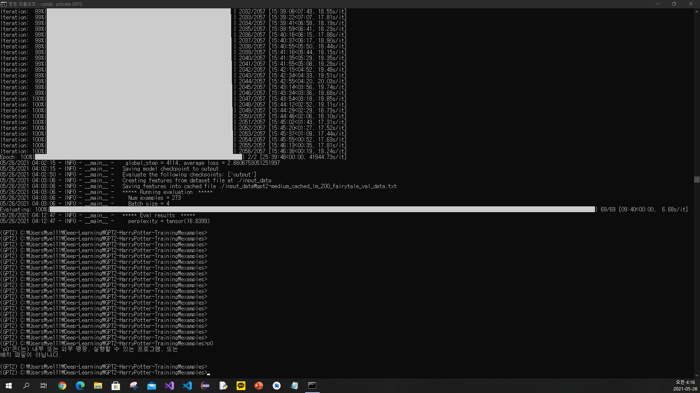
Task: Select active Command Prompt taskbar icon
Action: pos(312,386)
